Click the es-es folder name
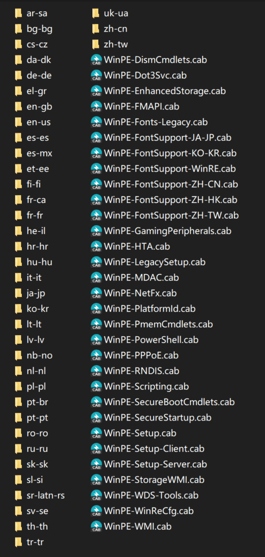 pos(37,138)
